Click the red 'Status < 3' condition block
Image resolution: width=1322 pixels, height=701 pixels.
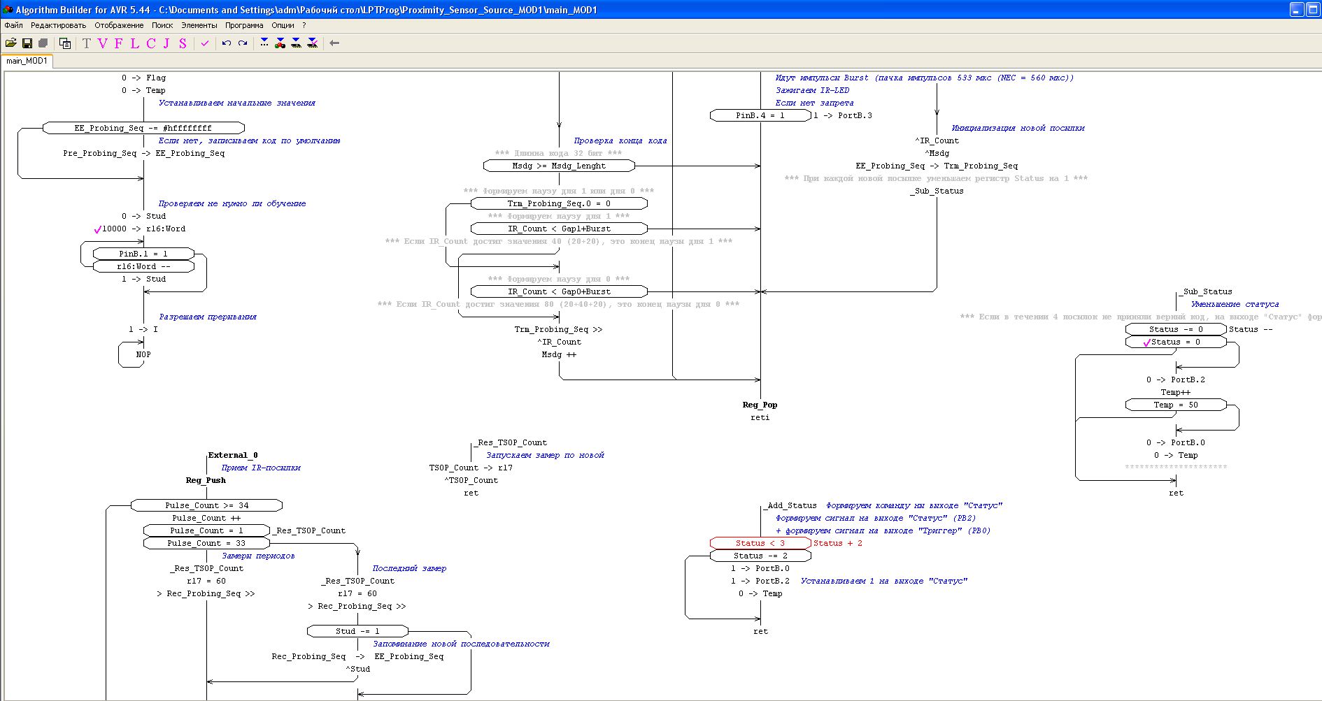tap(760, 543)
